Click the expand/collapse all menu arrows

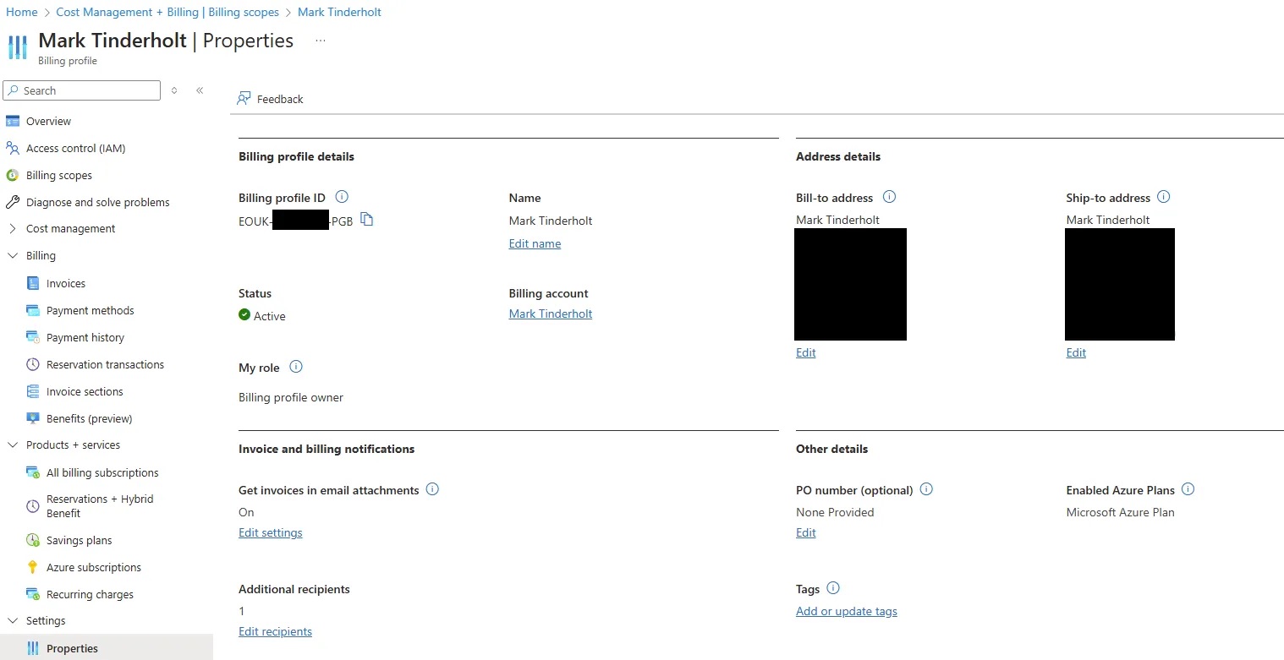point(174,90)
